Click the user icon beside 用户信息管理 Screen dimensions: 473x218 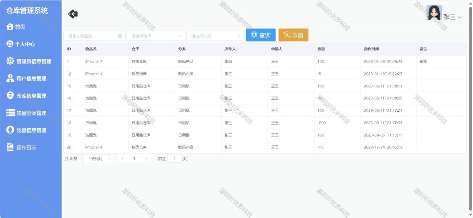(x=10, y=78)
